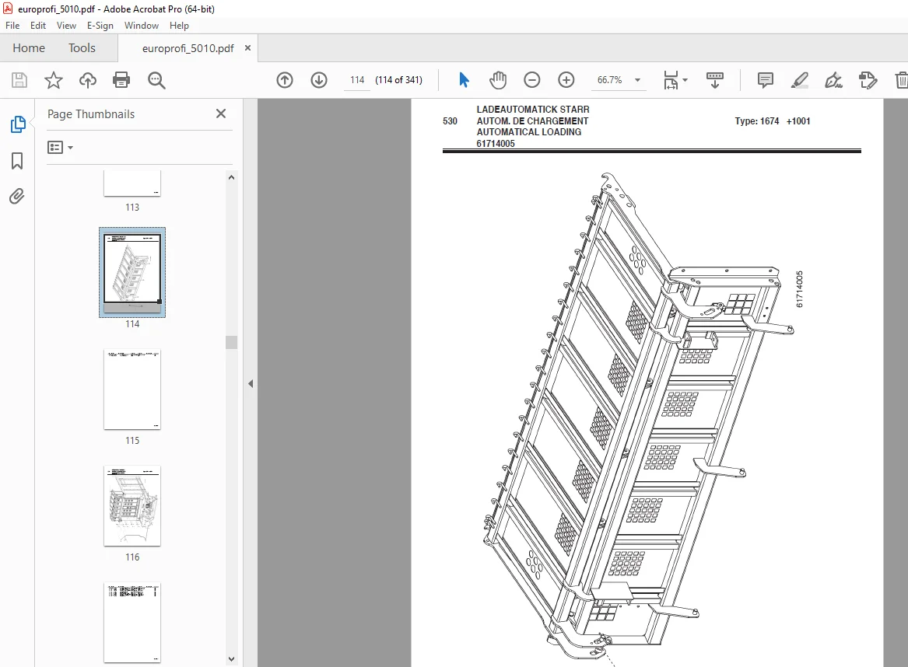
Task: Click the vertical '61714005' drawing label
Action: click(x=799, y=288)
